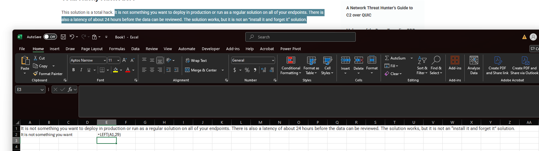
Task: Toggle Wrap Text for the cell
Action: pos(196,61)
